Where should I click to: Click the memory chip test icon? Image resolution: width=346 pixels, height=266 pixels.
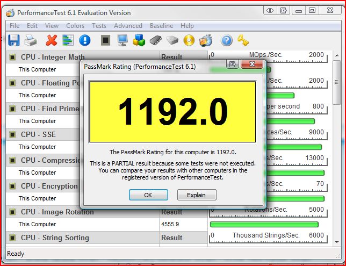pyautogui.click(x=156, y=40)
